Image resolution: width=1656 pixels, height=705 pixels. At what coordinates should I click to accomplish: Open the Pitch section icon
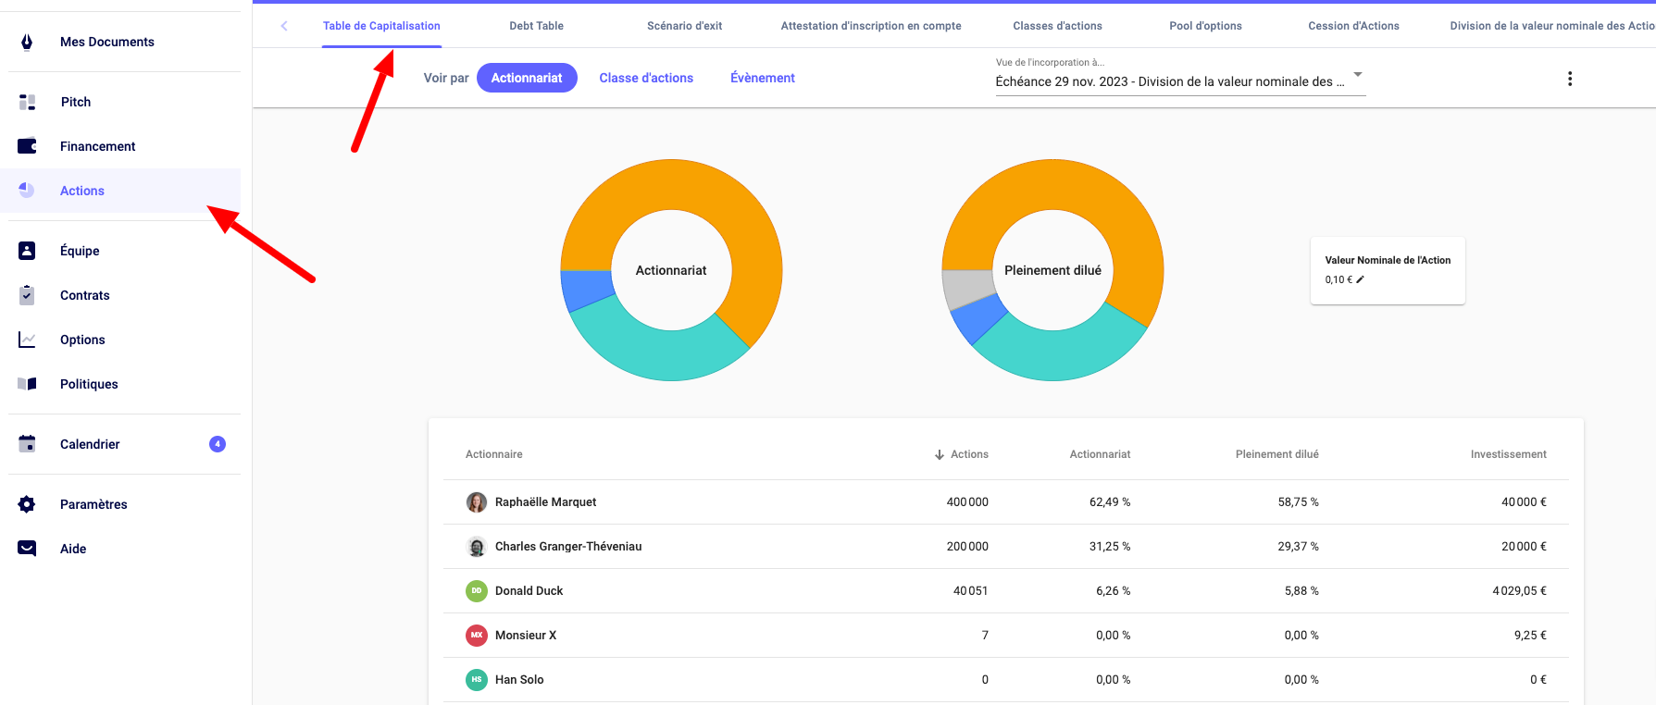(27, 102)
